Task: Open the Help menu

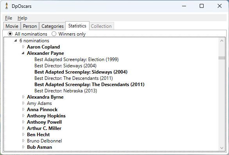Action: 22,18
